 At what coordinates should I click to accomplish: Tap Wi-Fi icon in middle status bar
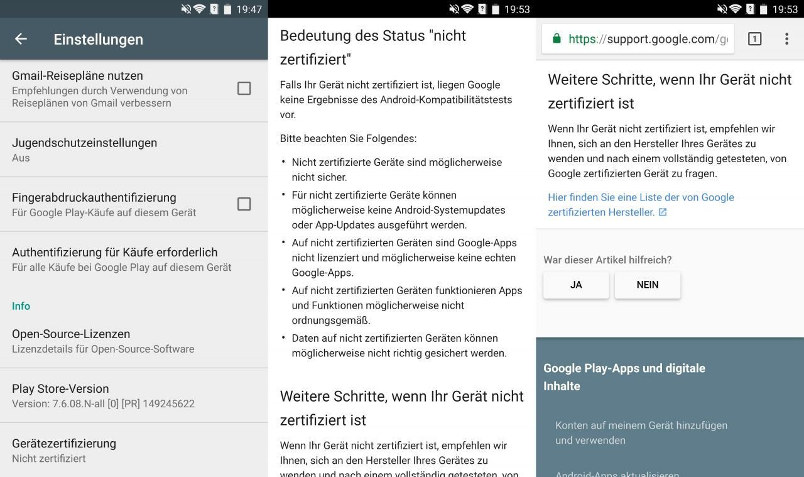pyautogui.click(x=467, y=9)
